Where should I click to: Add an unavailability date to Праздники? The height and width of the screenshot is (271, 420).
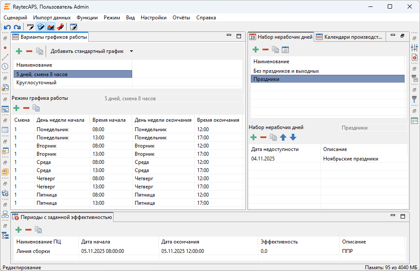[x=253, y=137]
